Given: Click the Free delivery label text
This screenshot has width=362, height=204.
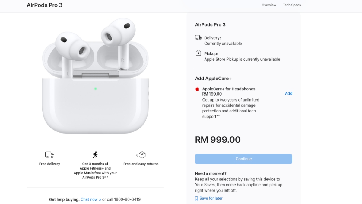Looking at the screenshot, I should pos(49,164).
